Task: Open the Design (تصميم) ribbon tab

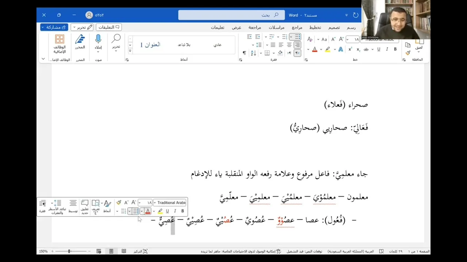Action: tap(334, 27)
